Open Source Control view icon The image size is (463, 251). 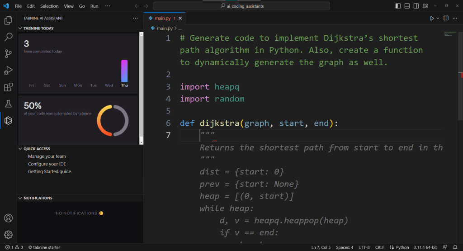(x=8, y=54)
